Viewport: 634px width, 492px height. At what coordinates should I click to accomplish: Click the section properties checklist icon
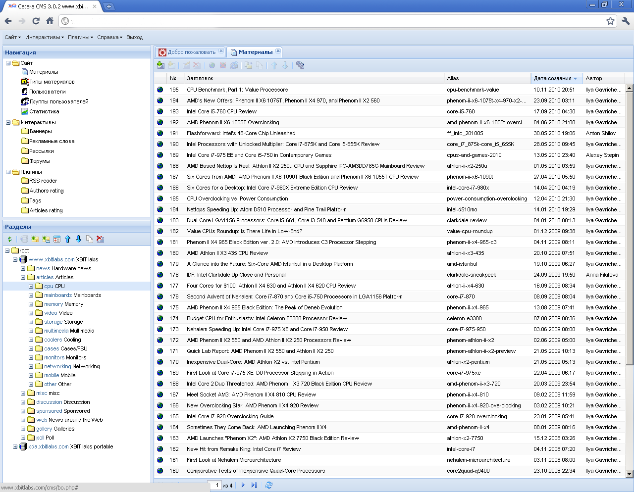pyautogui.click(x=57, y=240)
